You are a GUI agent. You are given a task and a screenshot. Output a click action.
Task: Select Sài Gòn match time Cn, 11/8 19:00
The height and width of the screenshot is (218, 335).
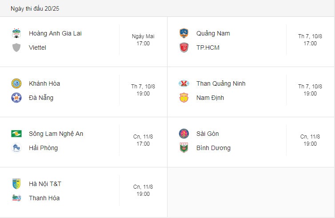(x=310, y=140)
